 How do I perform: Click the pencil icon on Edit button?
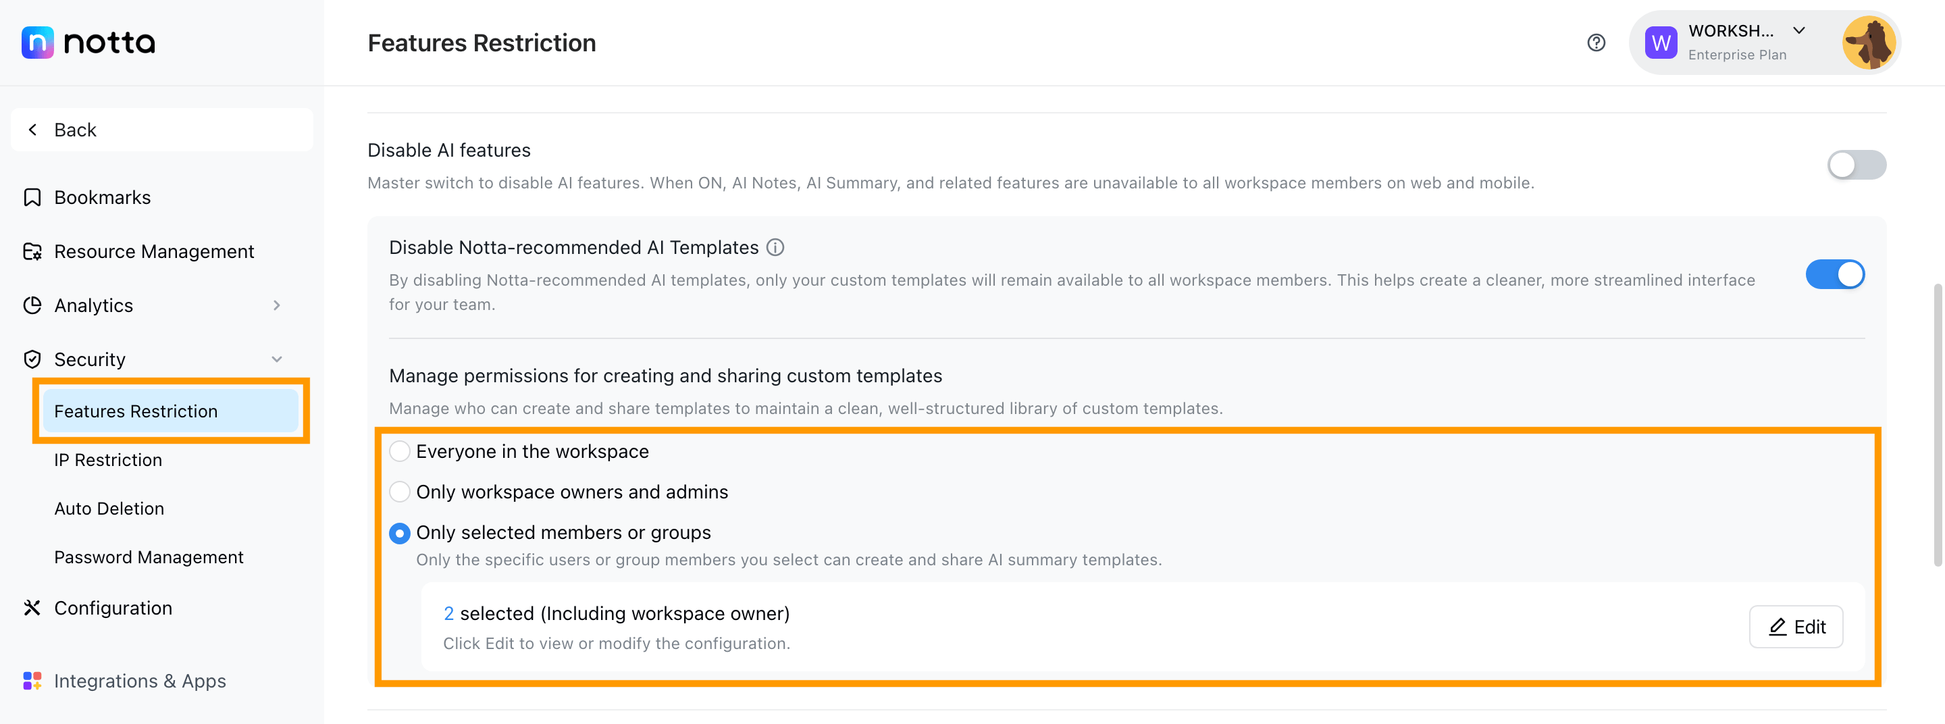(1778, 627)
